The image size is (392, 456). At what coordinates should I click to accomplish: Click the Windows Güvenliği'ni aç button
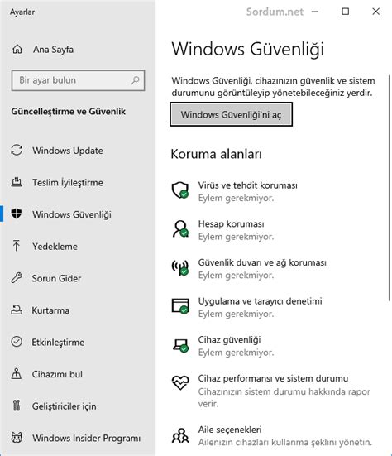(x=231, y=114)
